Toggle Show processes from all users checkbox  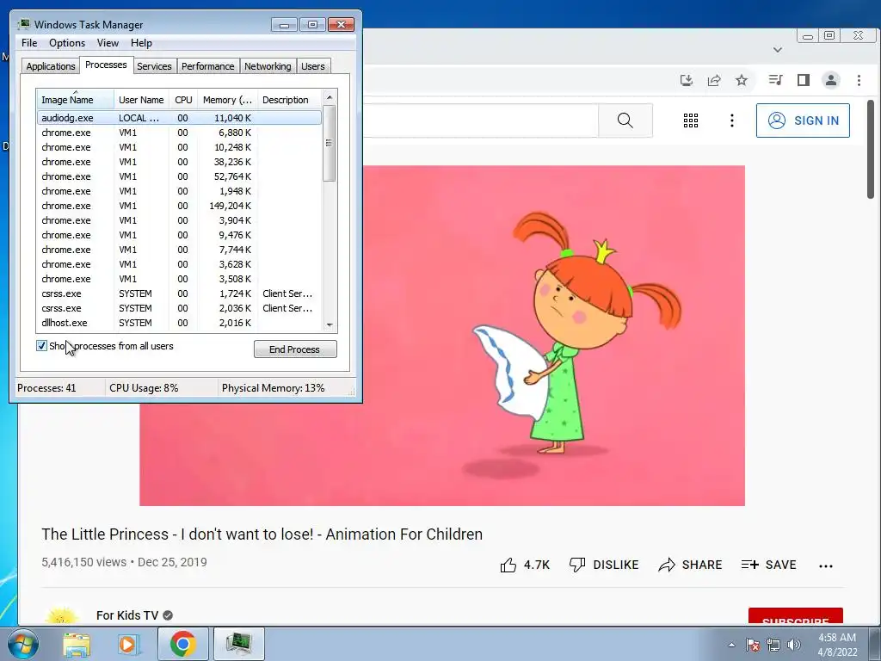41,346
